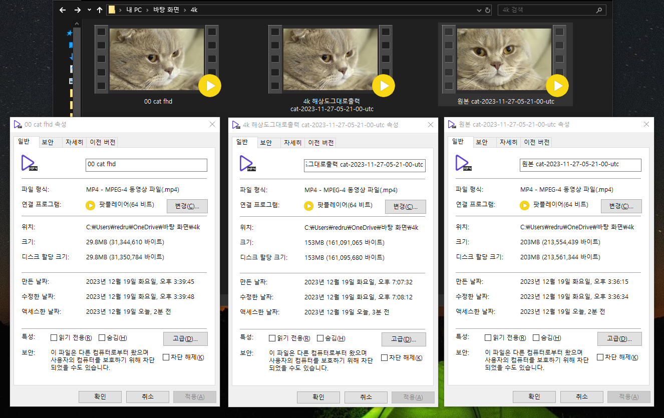Click the search magnifier icon in the 4k 검색 box
Screen dimensions: 664x418
coord(599,10)
